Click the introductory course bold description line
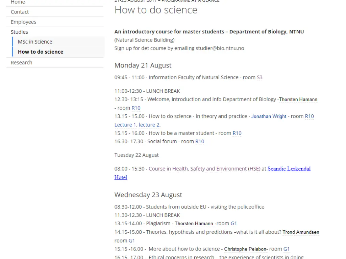 click(x=209, y=32)
